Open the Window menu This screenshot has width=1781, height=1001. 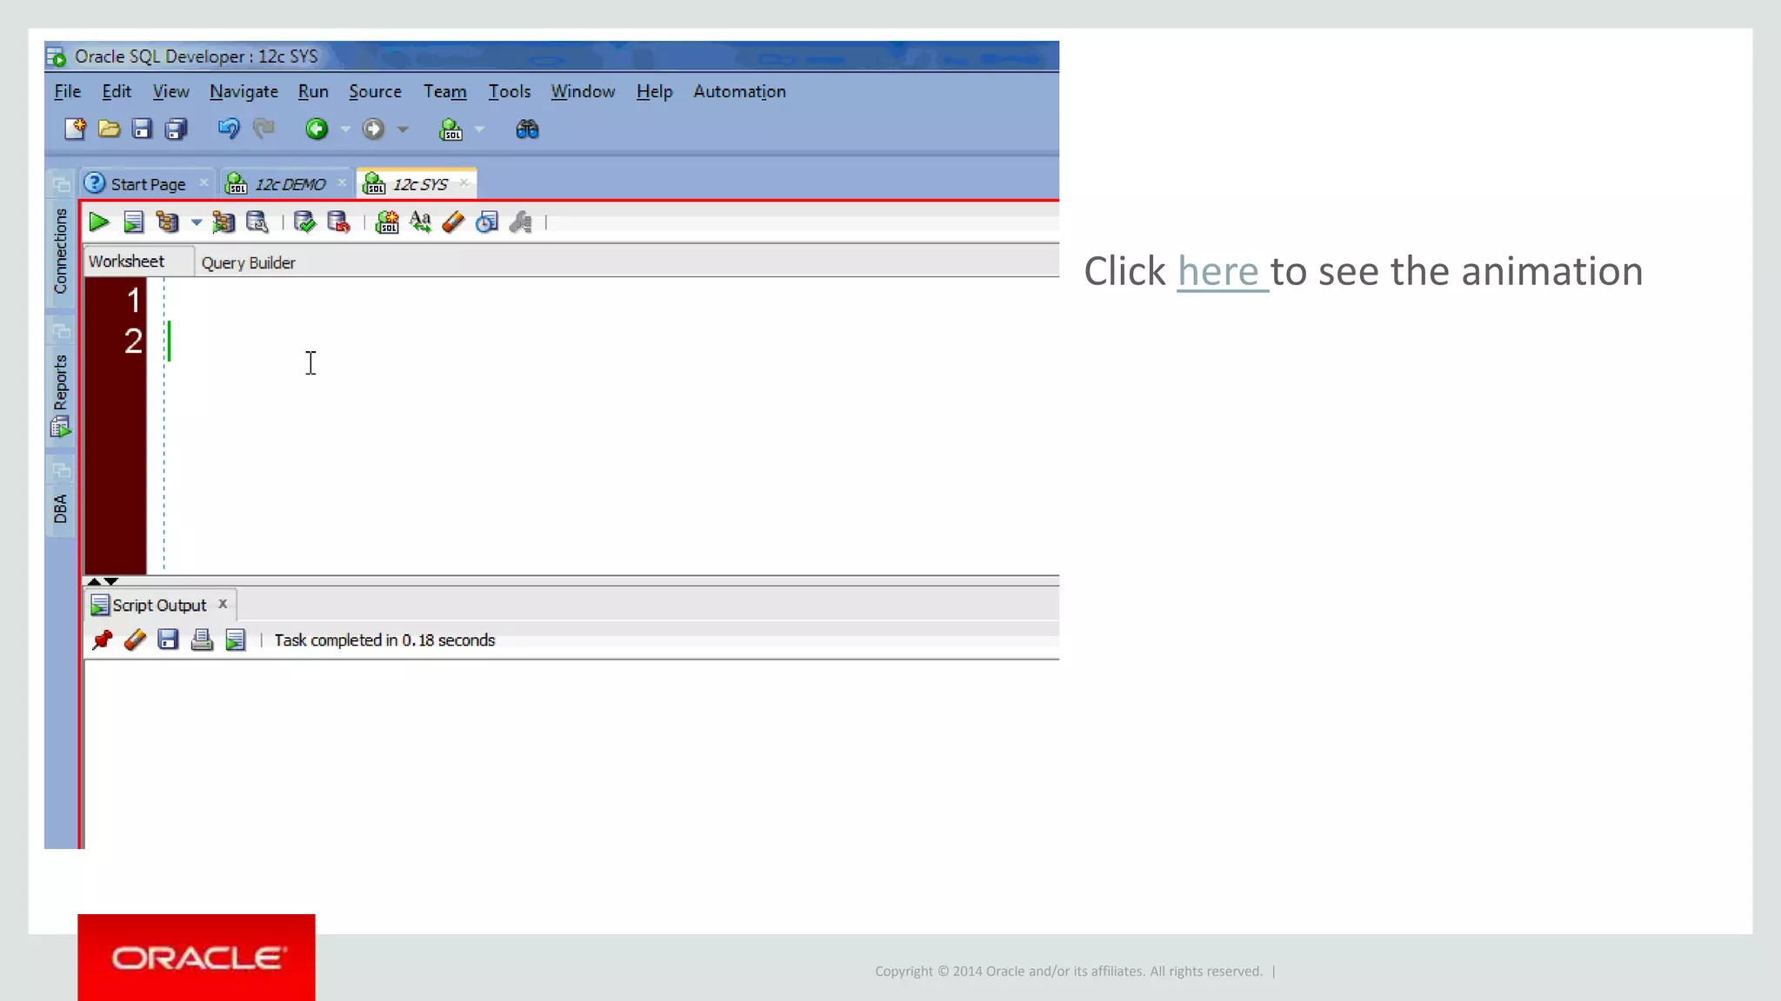[x=583, y=92]
